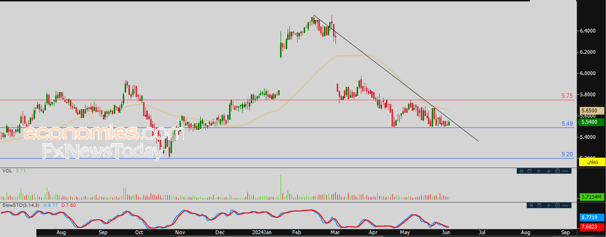Toggle the yellow خطي scale button

[x=592, y=162]
